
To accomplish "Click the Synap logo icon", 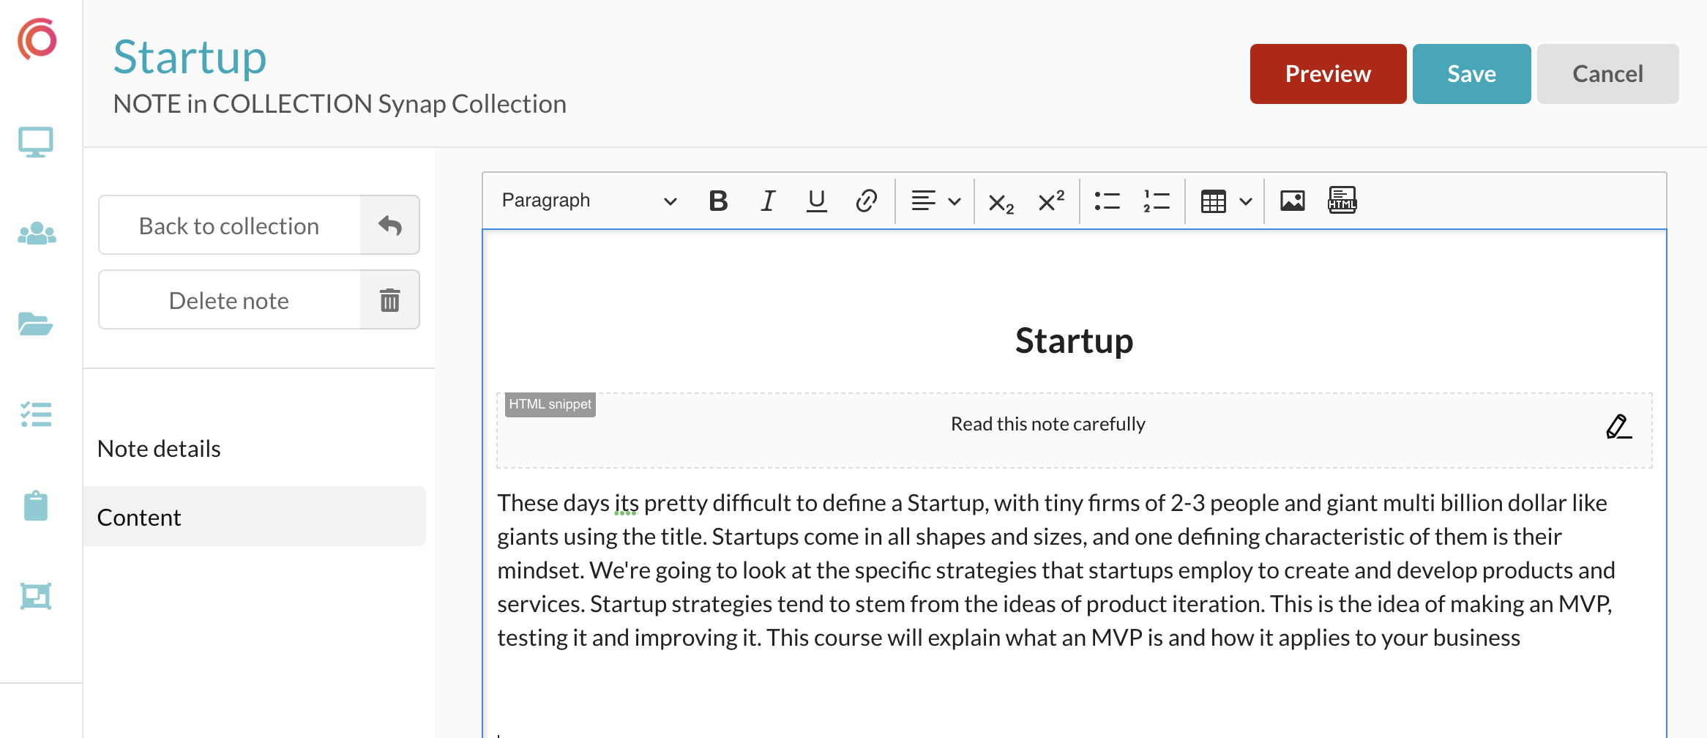I will (37, 40).
